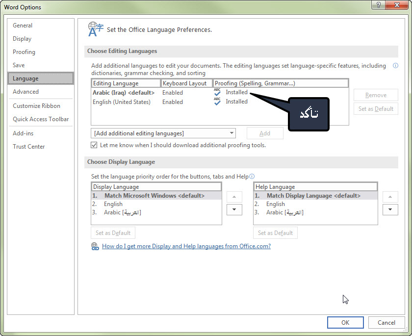Click the Add language button
The image size is (412, 336).
click(x=265, y=133)
